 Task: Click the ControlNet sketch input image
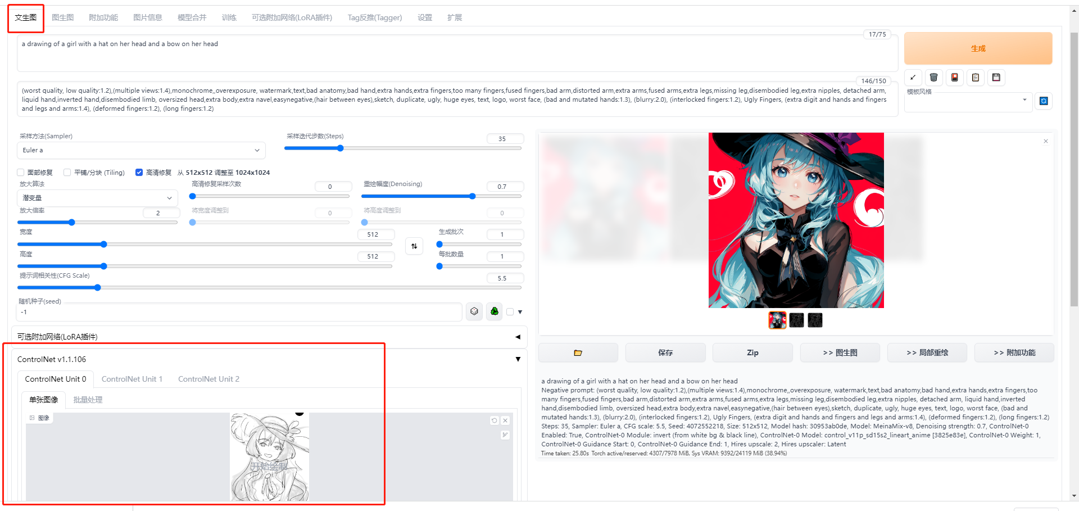pyautogui.click(x=269, y=457)
